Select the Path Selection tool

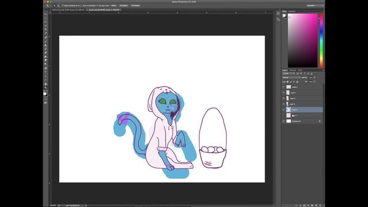45,76
